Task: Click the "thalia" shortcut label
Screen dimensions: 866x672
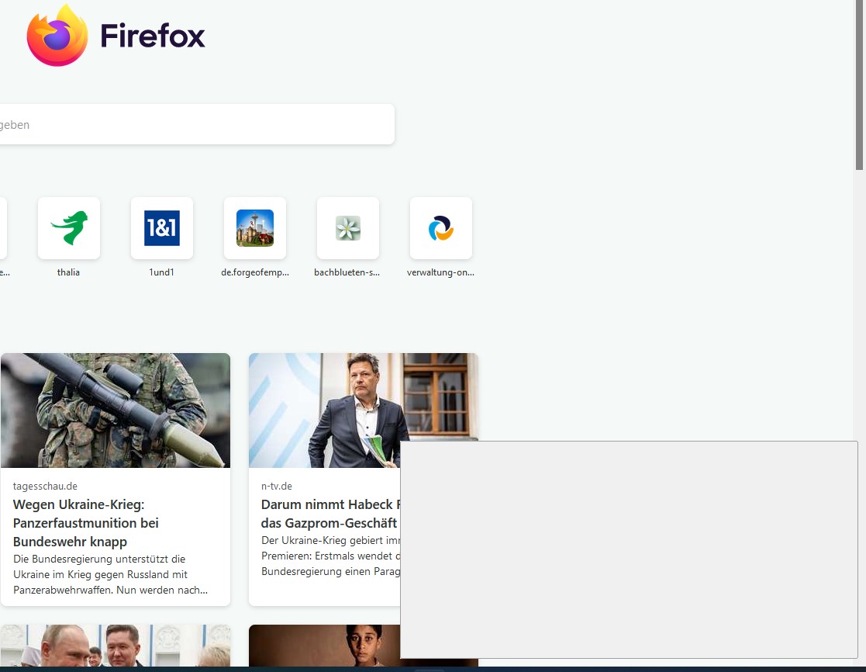Action: (x=68, y=272)
